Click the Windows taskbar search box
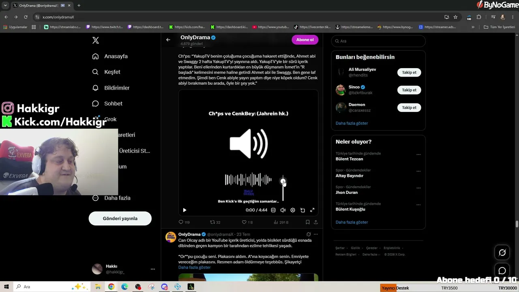The height and width of the screenshot is (292, 519). pyautogui.click(x=51, y=287)
